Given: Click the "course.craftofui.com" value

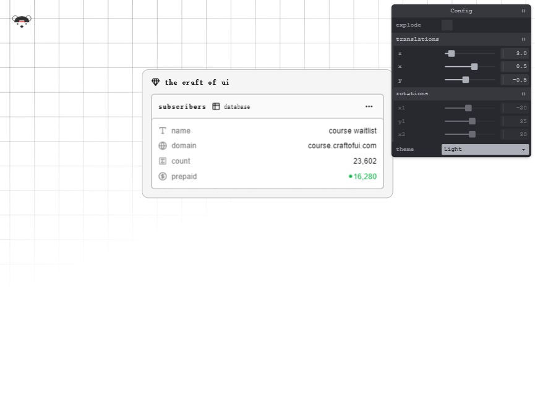Looking at the screenshot, I should [342, 146].
